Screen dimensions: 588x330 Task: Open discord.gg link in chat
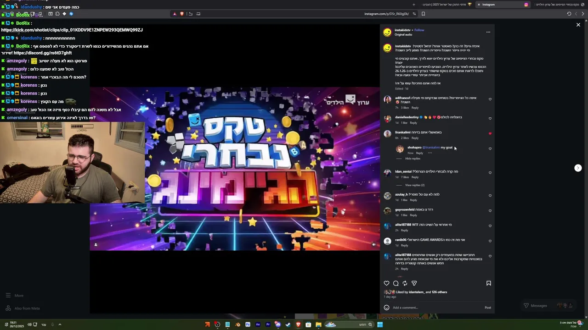pyautogui.click(x=43, y=53)
